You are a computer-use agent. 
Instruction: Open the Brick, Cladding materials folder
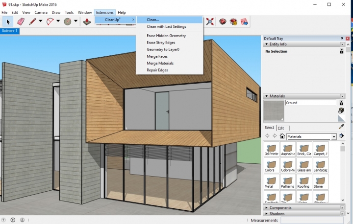click(304, 149)
